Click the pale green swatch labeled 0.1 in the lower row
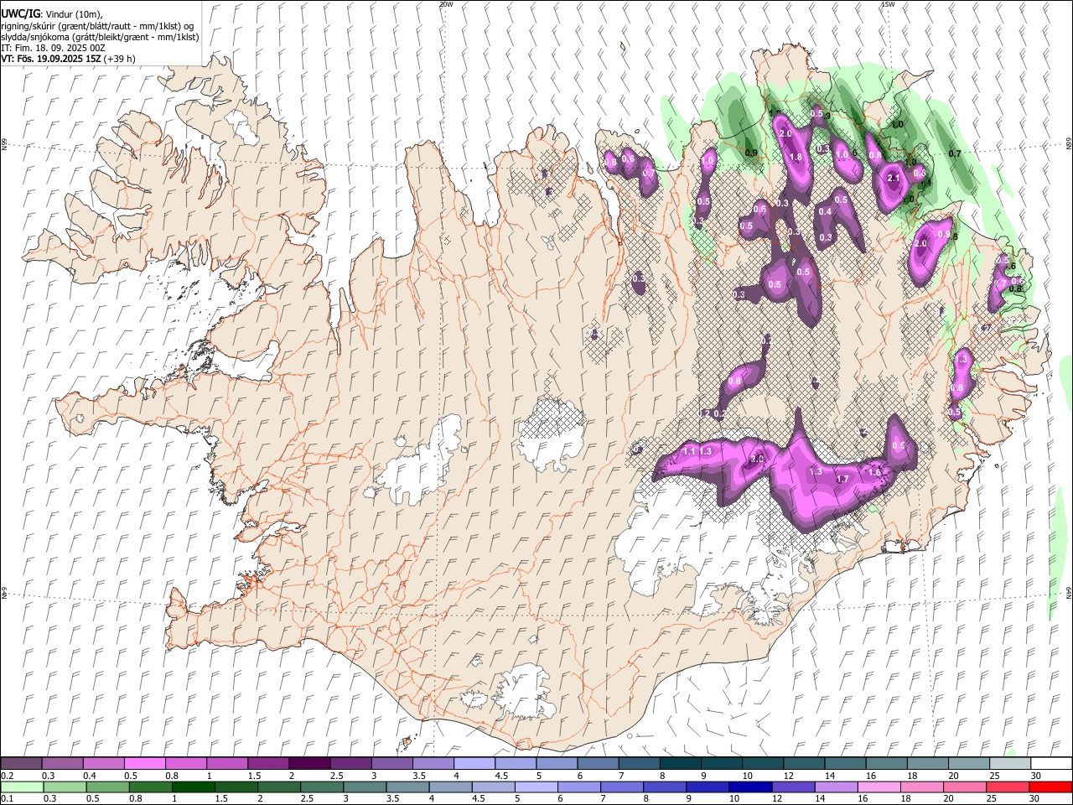Screen dimensions: 1073x805 [22, 787]
